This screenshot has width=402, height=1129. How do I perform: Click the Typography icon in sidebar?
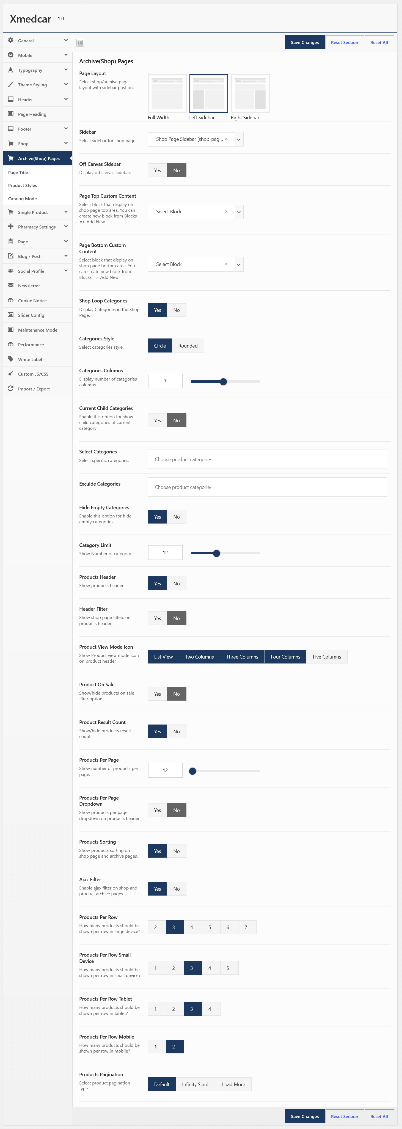point(10,70)
